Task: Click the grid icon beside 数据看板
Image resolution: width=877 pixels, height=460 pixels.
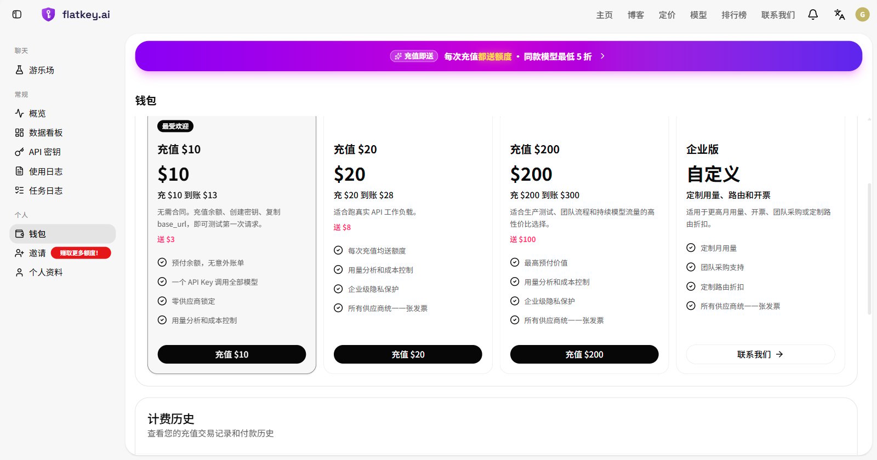Action: pos(19,133)
